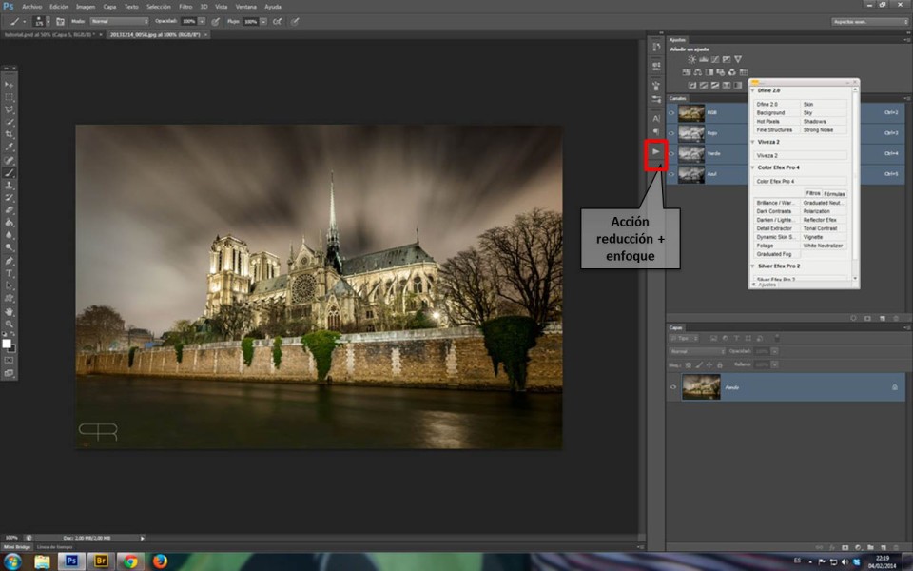Open the Filtro menu
The height and width of the screenshot is (571, 913).
[185, 6]
